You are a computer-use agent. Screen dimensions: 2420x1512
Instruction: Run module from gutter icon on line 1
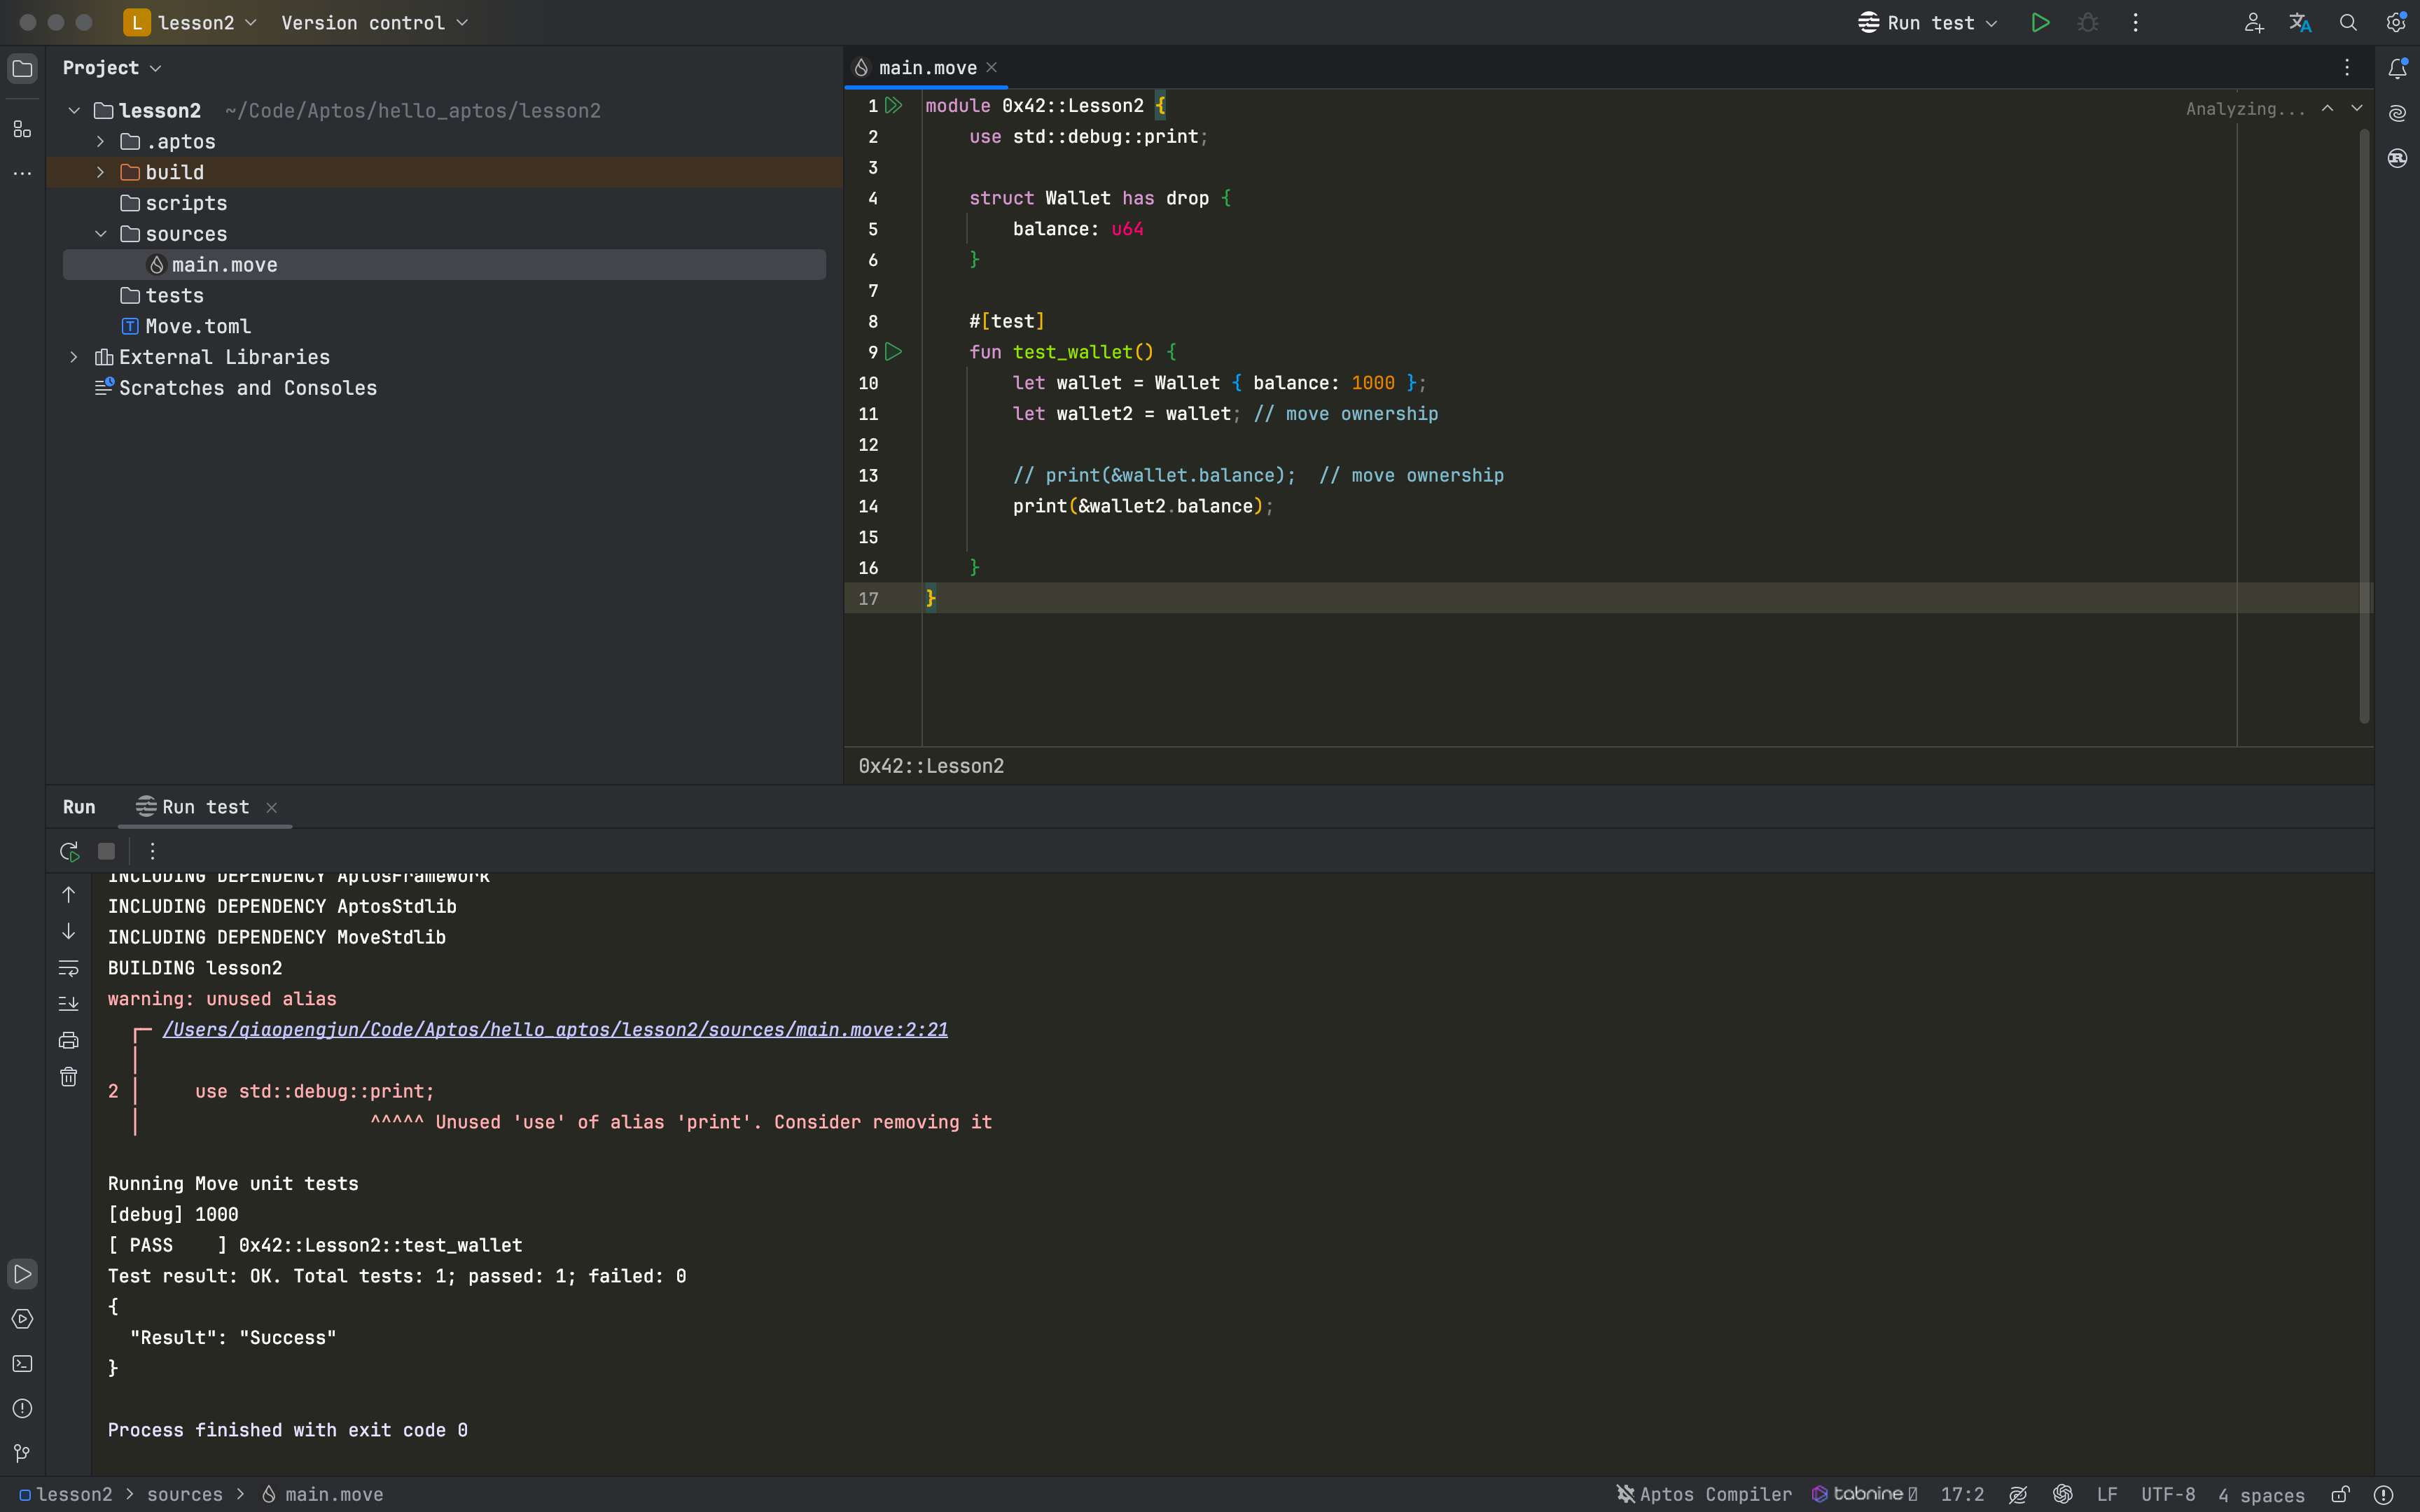point(894,105)
